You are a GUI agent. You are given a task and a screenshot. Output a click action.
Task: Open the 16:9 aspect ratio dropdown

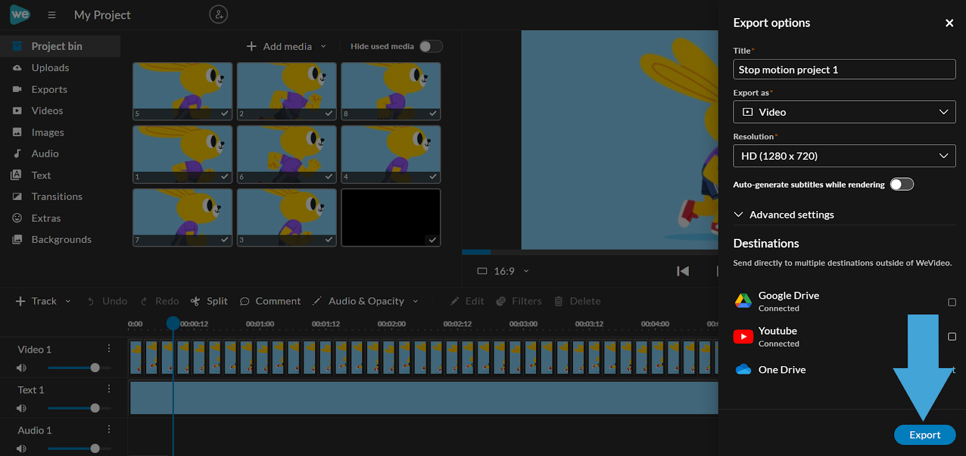click(x=503, y=271)
